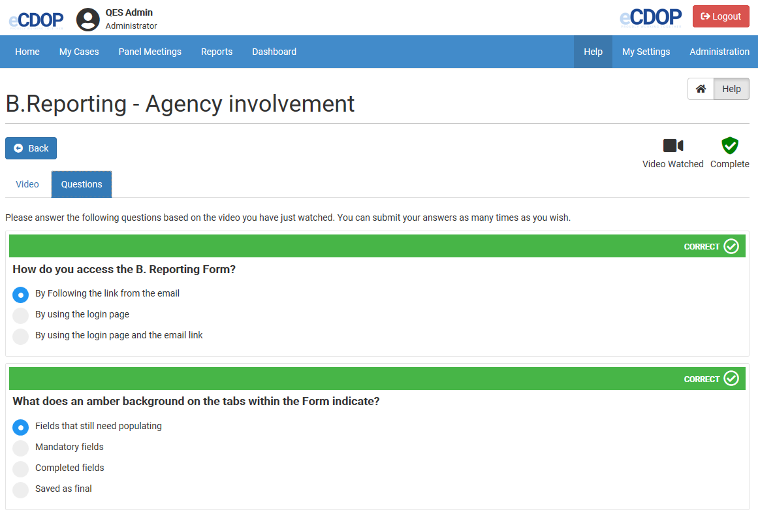
Task: Click the green Complete shield icon
Action: pyautogui.click(x=729, y=146)
